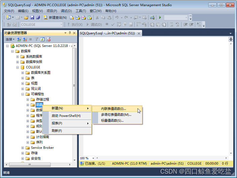Click the Paste clipboard icon
The width and height of the screenshot is (237, 178).
(x=109, y=18)
